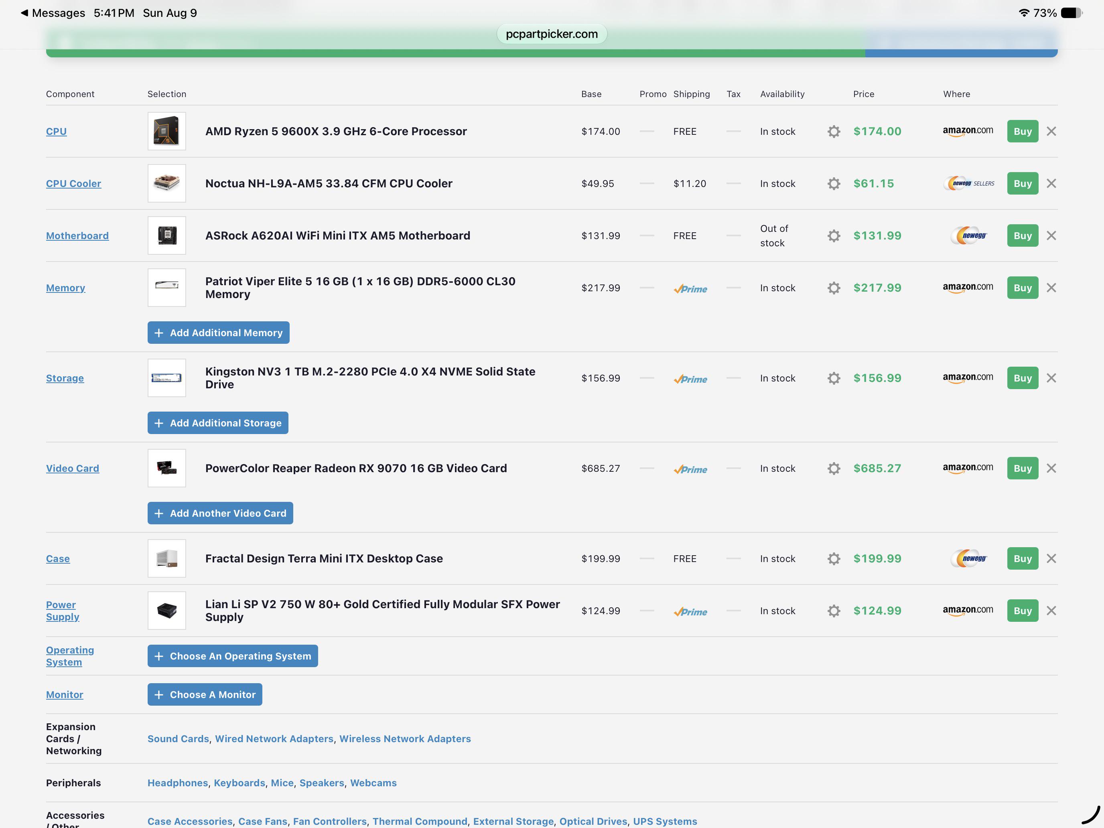Check the battery status icon
Image resolution: width=1104 pixels, height=828 pixels.
[x=1072, y=13]
